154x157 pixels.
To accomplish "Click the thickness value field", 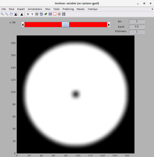I will click(x=137, y=32).
